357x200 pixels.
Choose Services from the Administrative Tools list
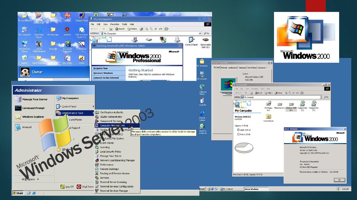coord(117,178)
